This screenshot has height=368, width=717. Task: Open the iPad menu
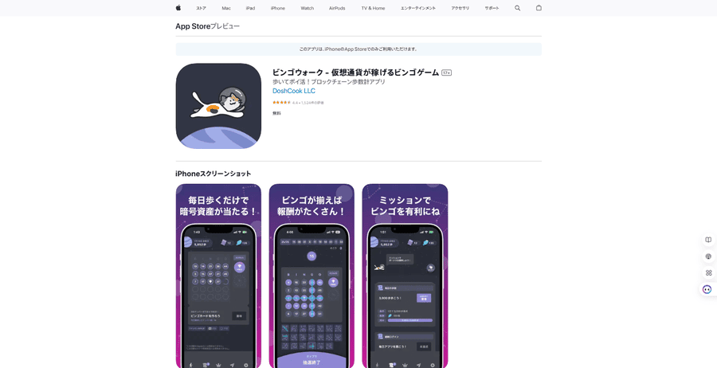(251, 8)
